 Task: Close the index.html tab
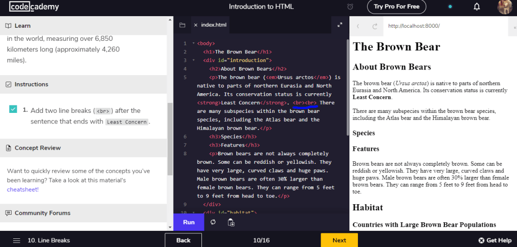(195, 25)
